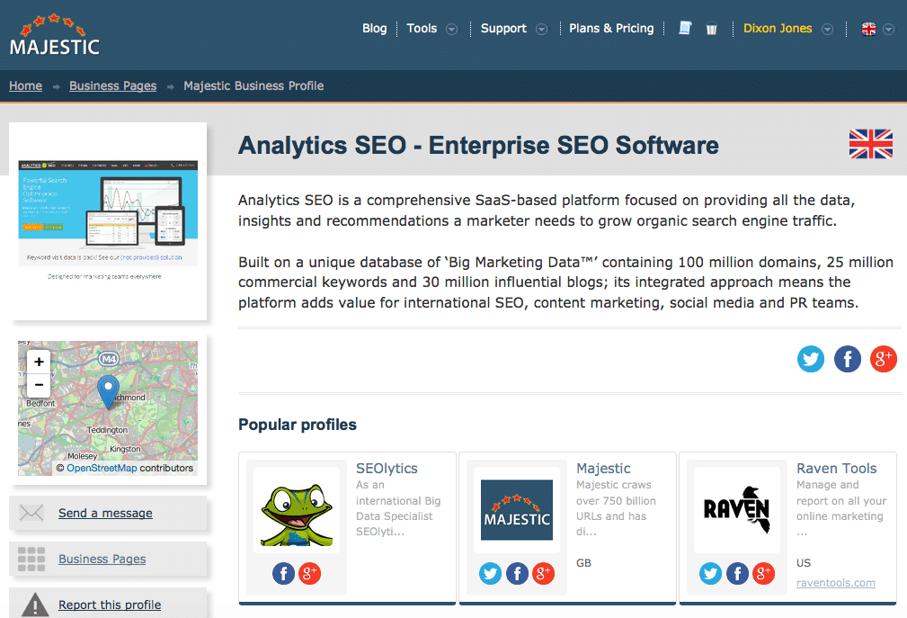This screenshot has height=618, width=907.
Task: Open the SEOlytics profile title
Action: [387, 468]
